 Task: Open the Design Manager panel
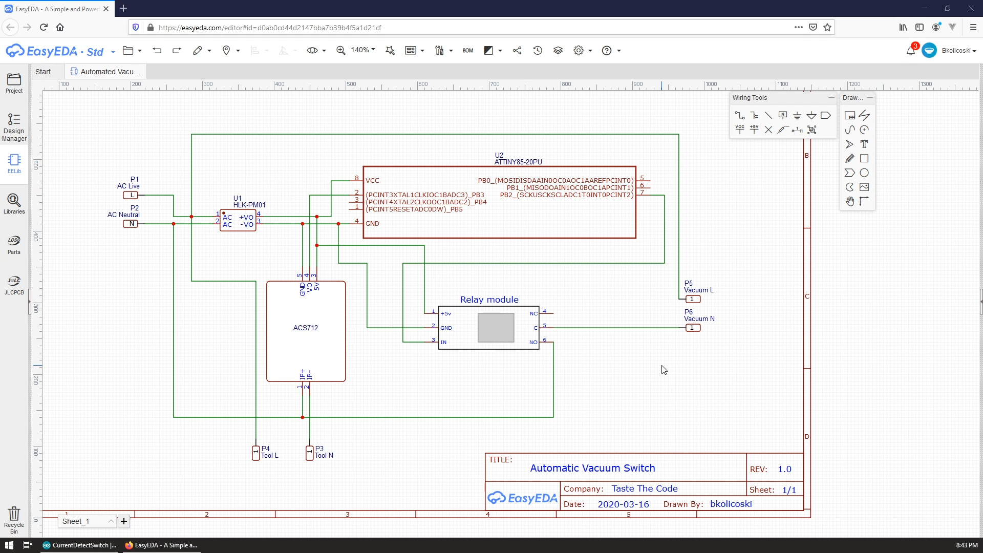14,125
